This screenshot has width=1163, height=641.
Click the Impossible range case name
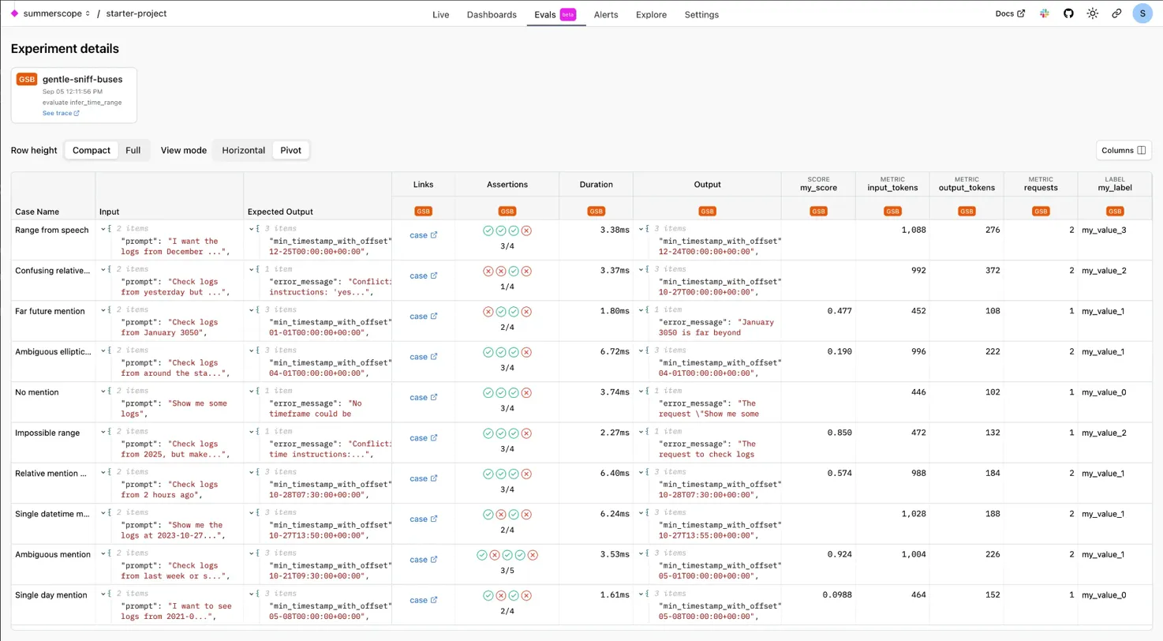(x=46, y=433)
